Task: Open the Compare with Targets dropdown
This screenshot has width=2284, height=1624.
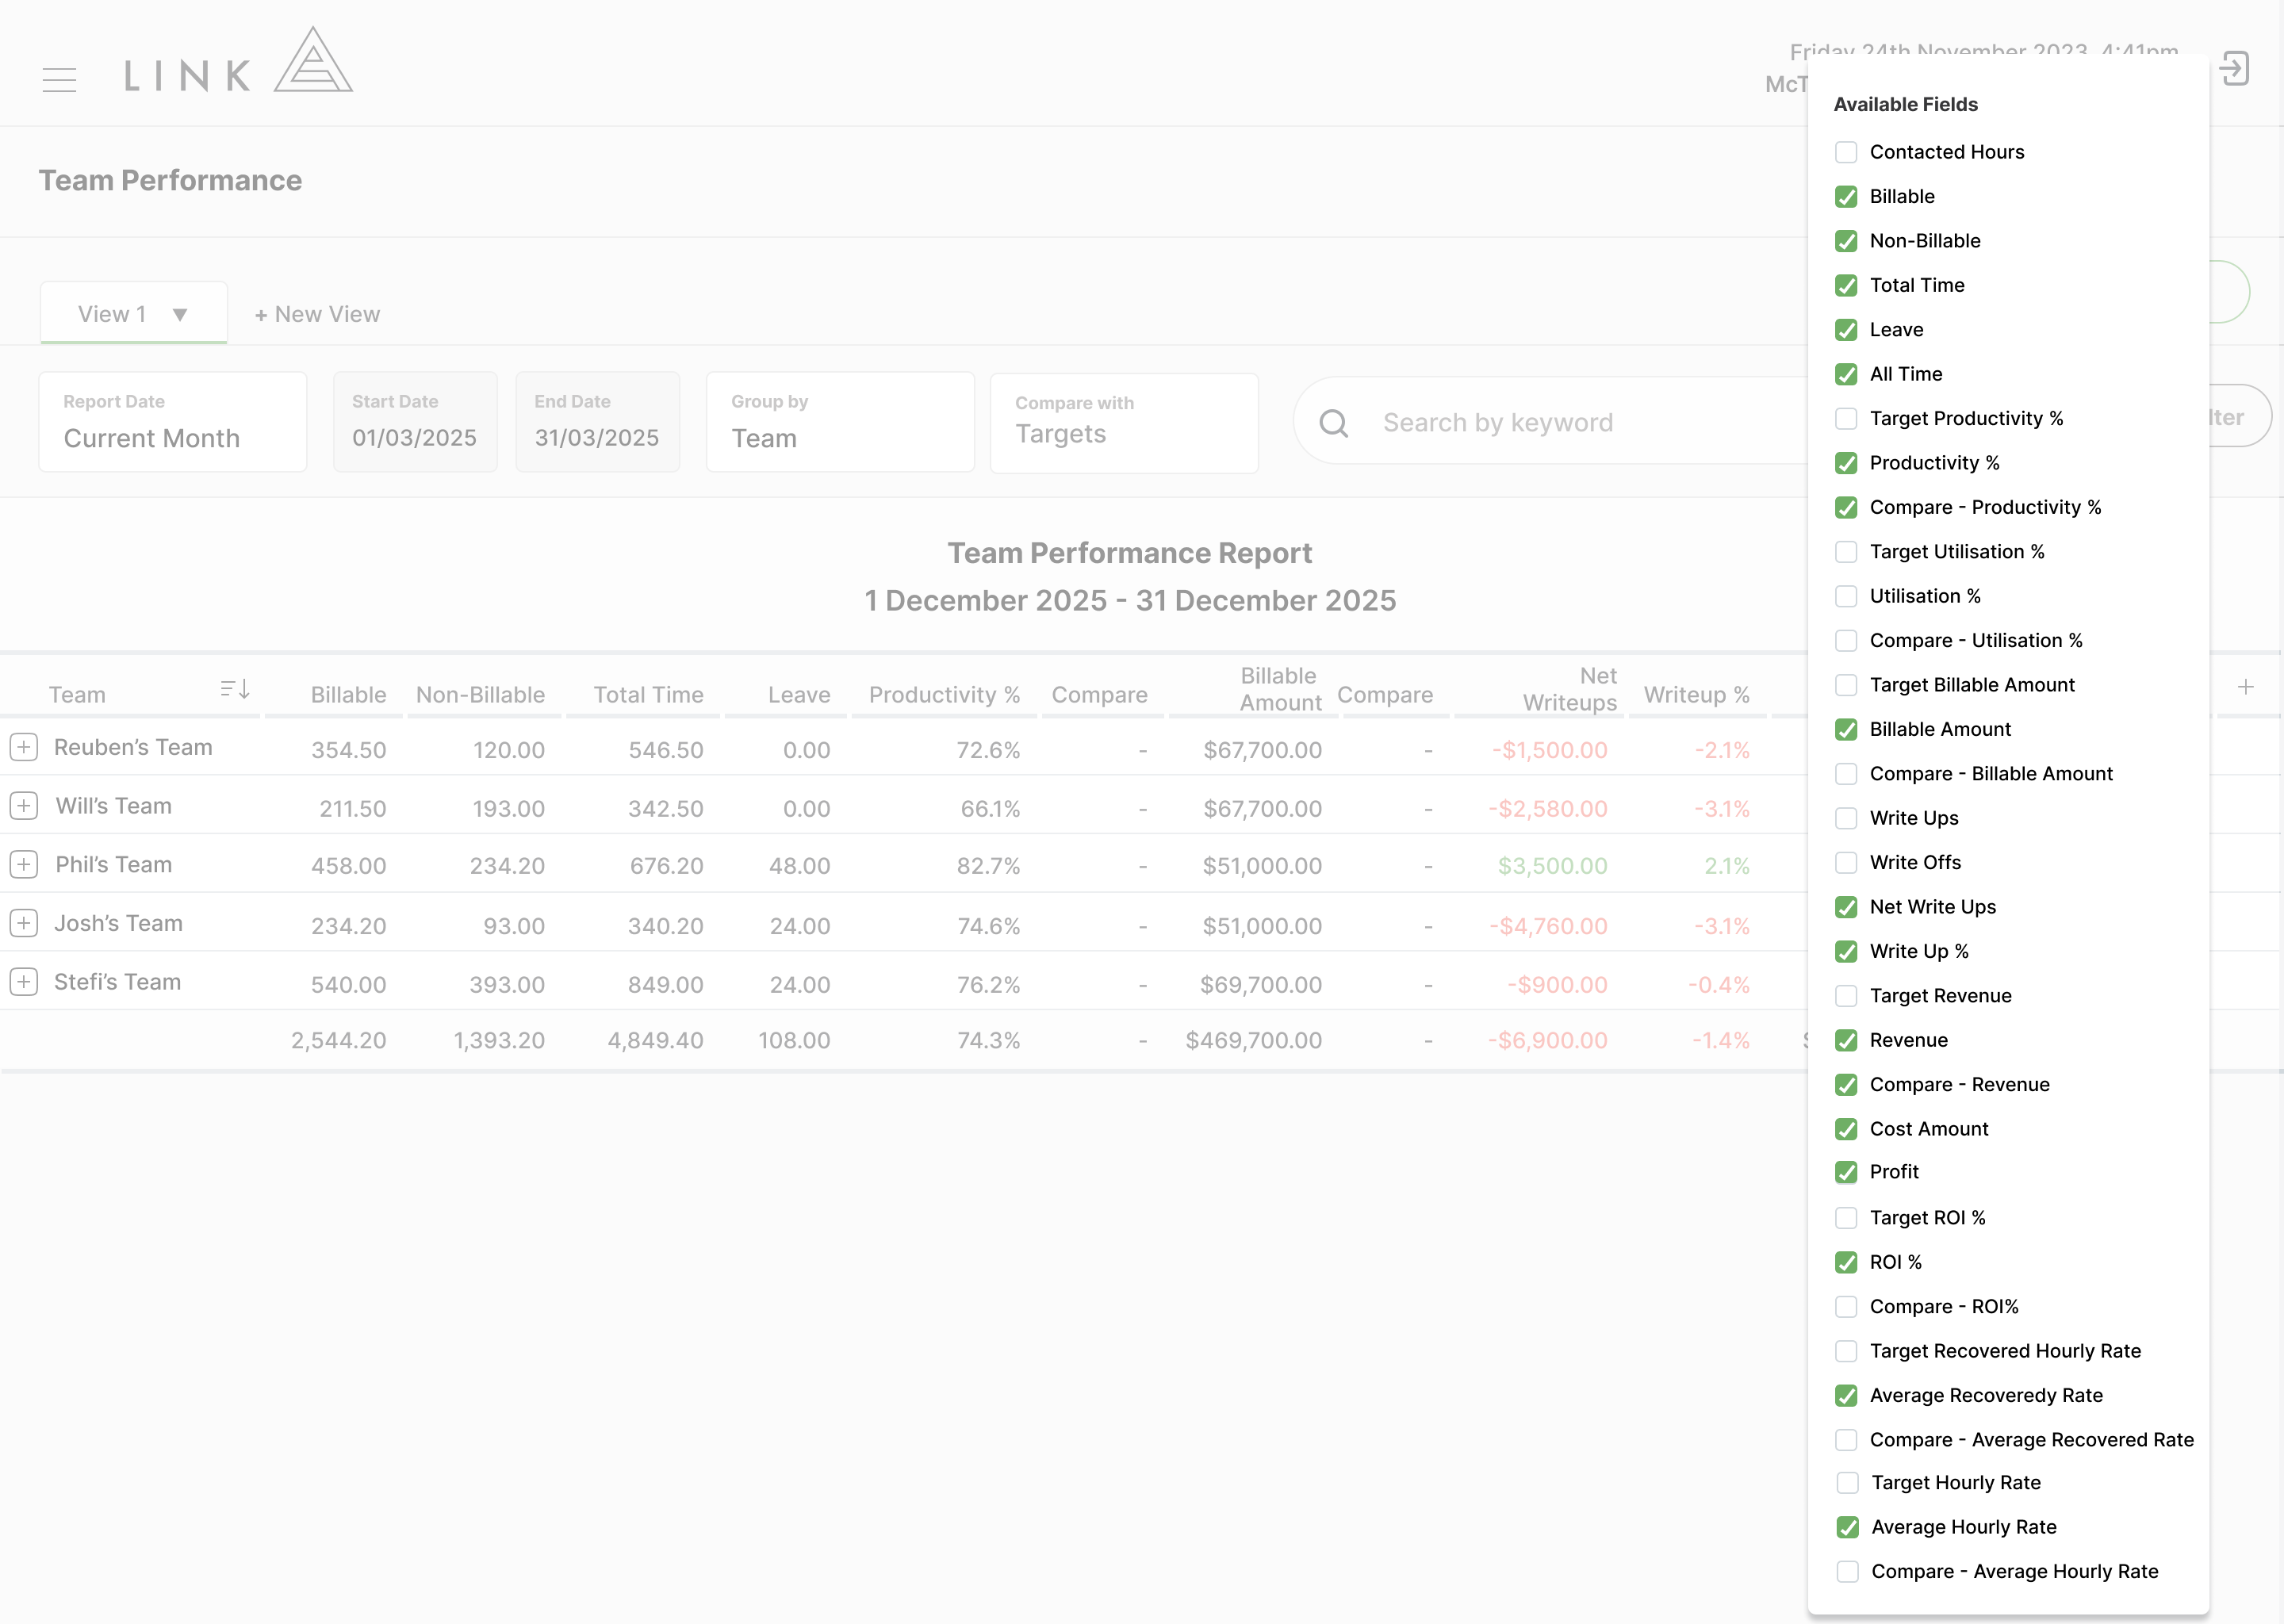Action: pos(1124,423)
